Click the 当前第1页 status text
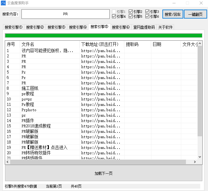This screenshot has width=208, height=191. pyautogui.click(x=54, y=186)
